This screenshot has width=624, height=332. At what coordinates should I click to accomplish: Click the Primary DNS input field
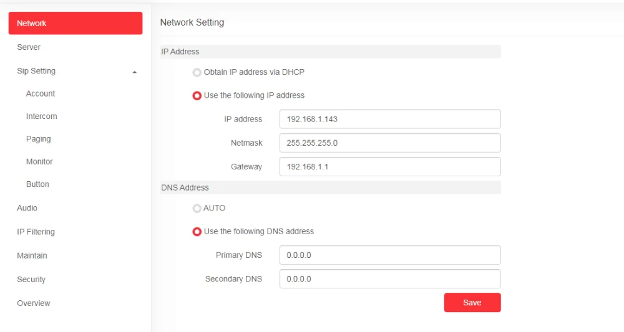[x=390, y=255]
